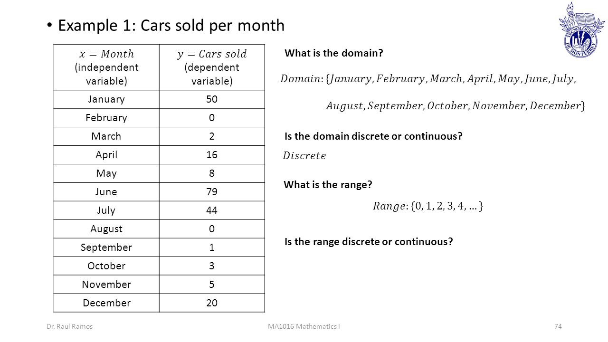Click the June row value 79
Screen dimensions: 608x342
[212, 192]
